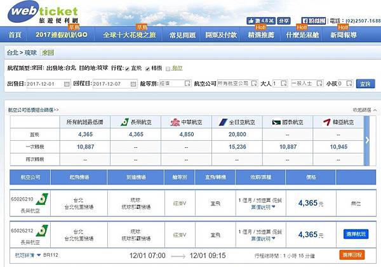This screenshot has height=267, width=381.
Task: Collapse the airline price comparison panel
Action: tap(365, 110)
